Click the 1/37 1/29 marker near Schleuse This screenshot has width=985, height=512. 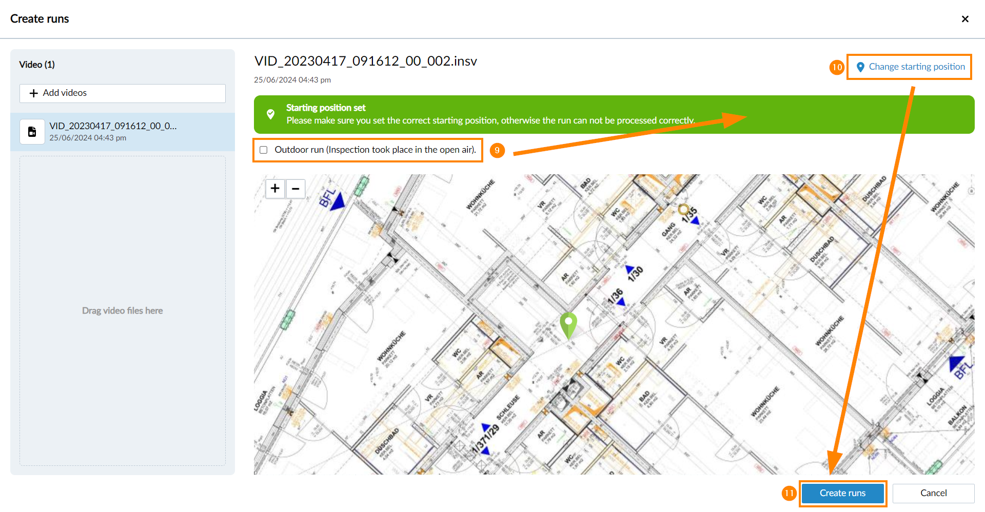coord(485,439)
